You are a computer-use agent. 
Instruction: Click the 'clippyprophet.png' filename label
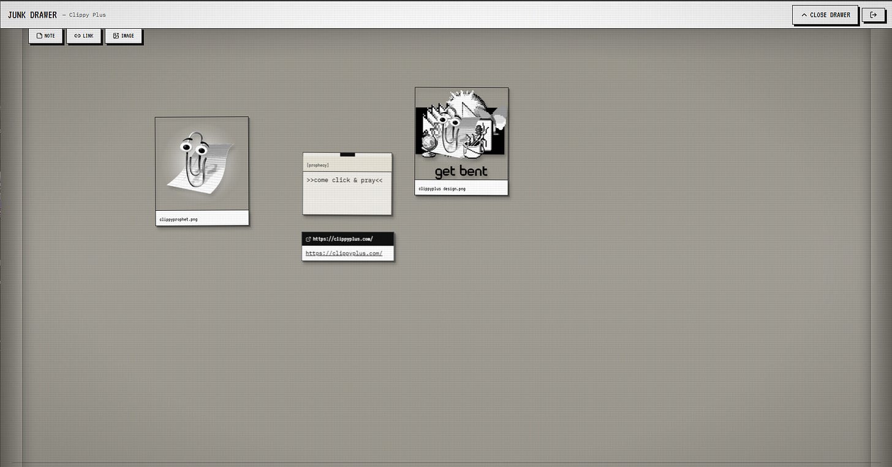coord(178,219)
